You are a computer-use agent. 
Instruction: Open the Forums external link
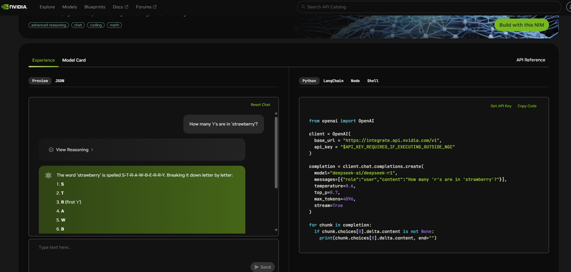coord(146,7)
